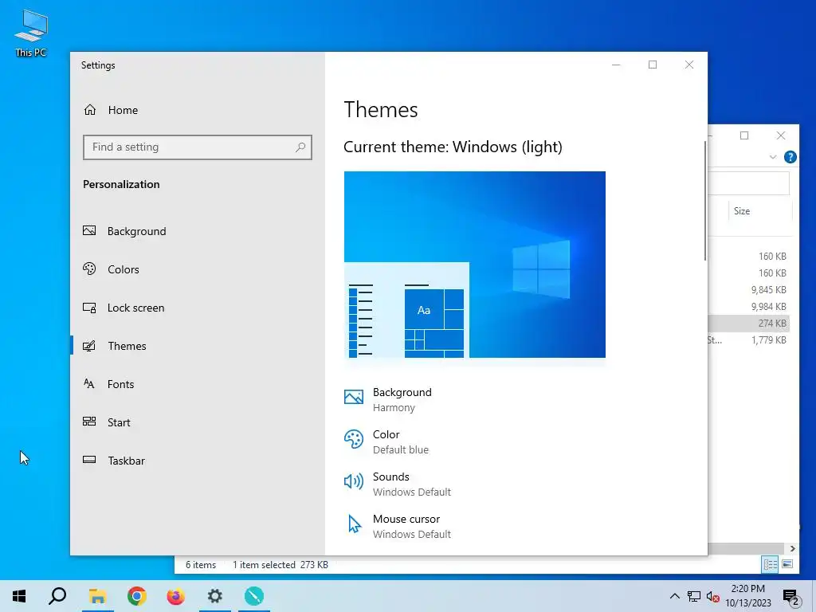Open File Explorer from the taskbar

point(97,596)
